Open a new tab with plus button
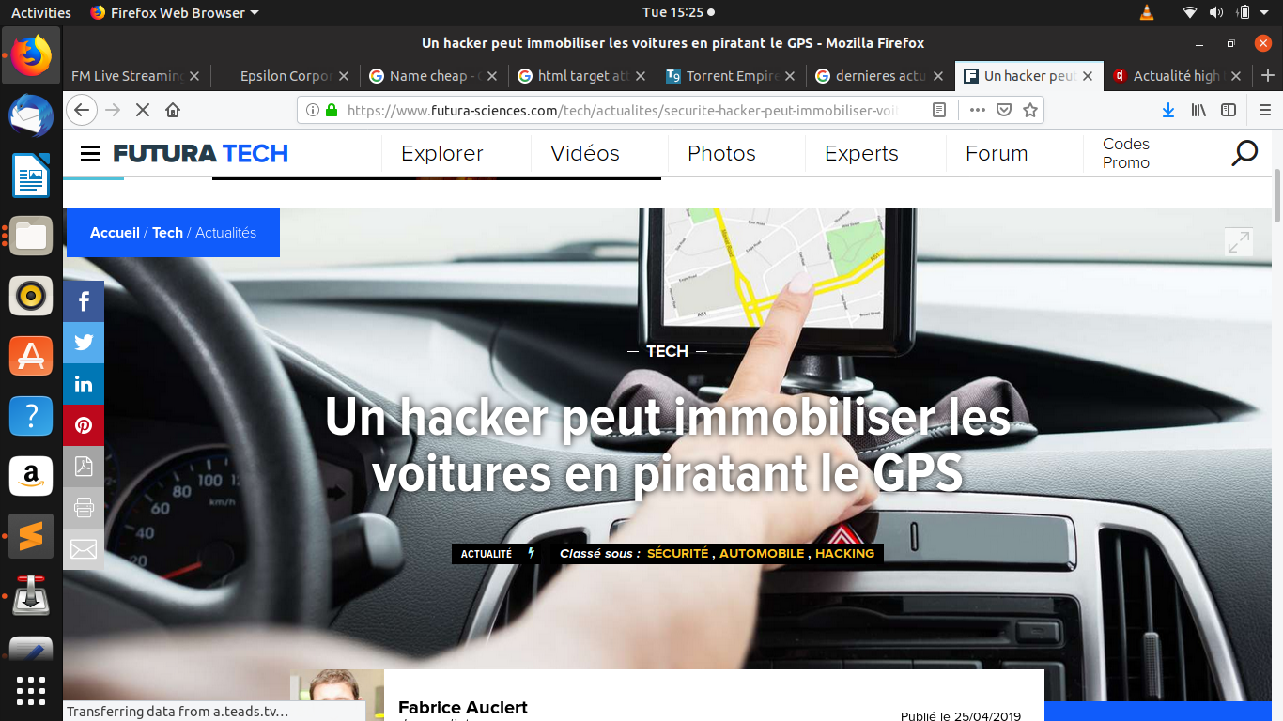The width and height of the screenshot is (1283, 721). 1267,76
